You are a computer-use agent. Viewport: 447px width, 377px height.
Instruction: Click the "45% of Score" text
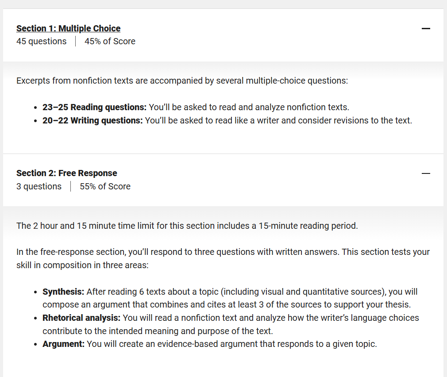110,42
